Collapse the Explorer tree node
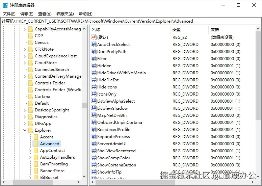Image resolution: width=262 pixels, height=186 pixels. click(x=25, y=130)
